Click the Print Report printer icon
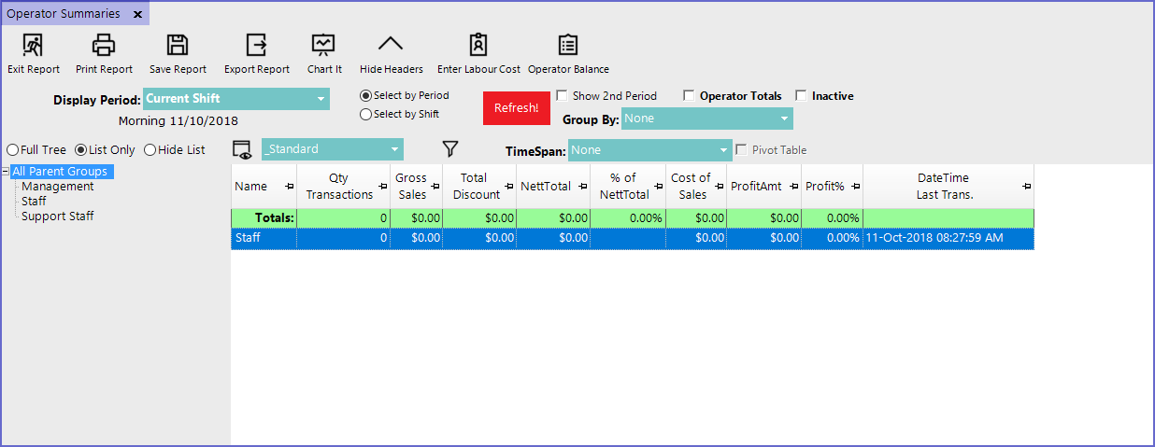Image resolution: width=1155 pixels, height=447 pixels. [x=104, y=45]
